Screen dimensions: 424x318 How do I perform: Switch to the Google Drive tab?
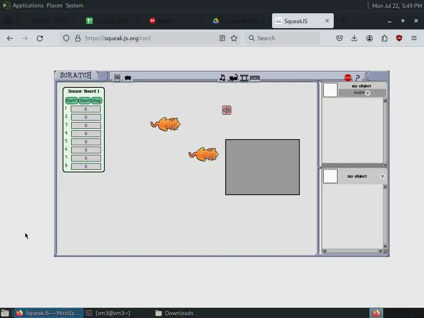[x=239, y=21]
